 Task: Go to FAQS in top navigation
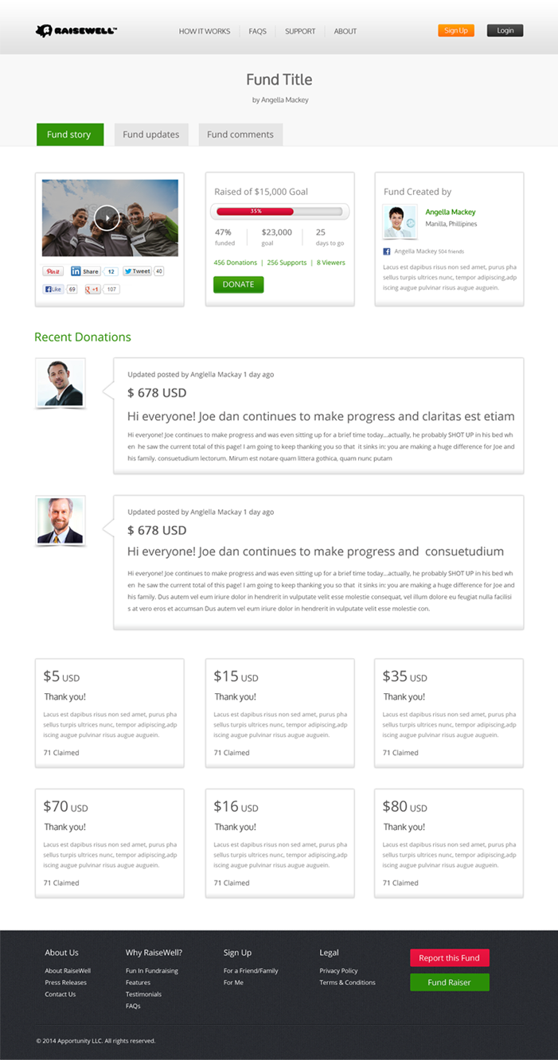[257, 31]
